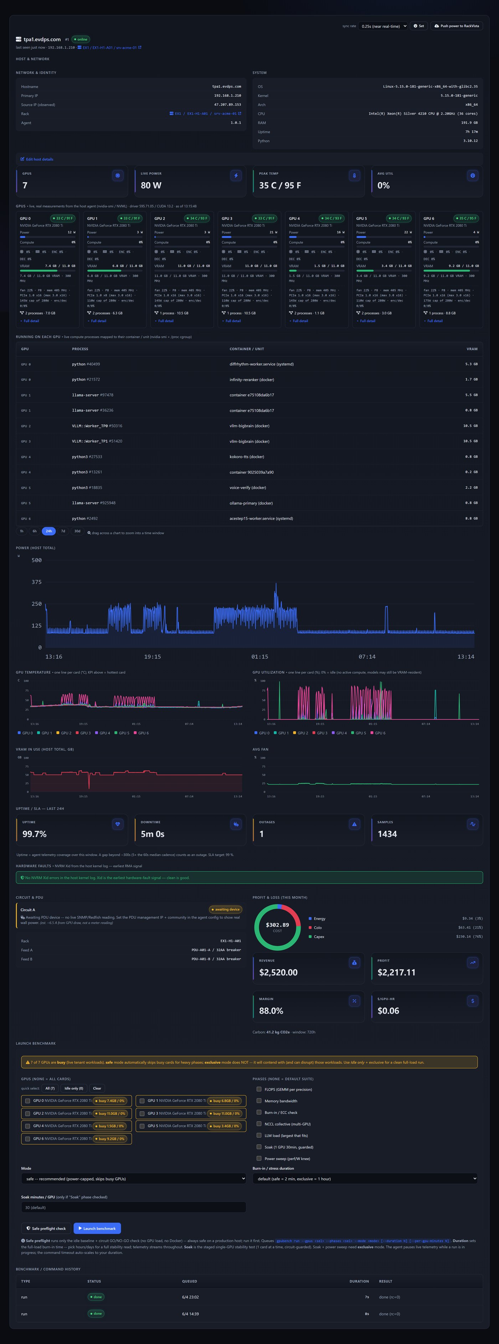Open the Burn-in / stress duration dropdown
Image resolution: width=499 pixels, height=1344 pixels.
click(365, 1179)
